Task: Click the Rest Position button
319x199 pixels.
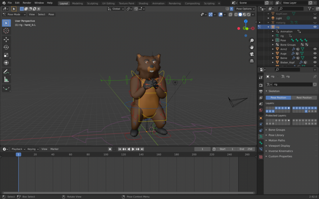Action: pyautogui.click(x=304, y=98)
